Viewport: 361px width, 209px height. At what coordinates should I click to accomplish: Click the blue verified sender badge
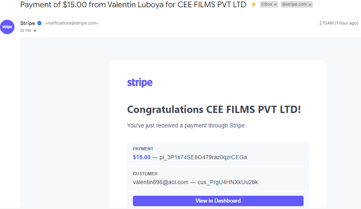pos(39,23)
